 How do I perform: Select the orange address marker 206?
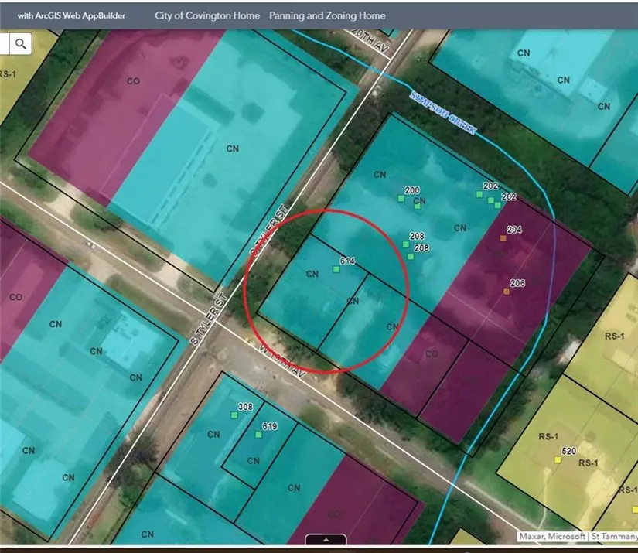[507, 291]
